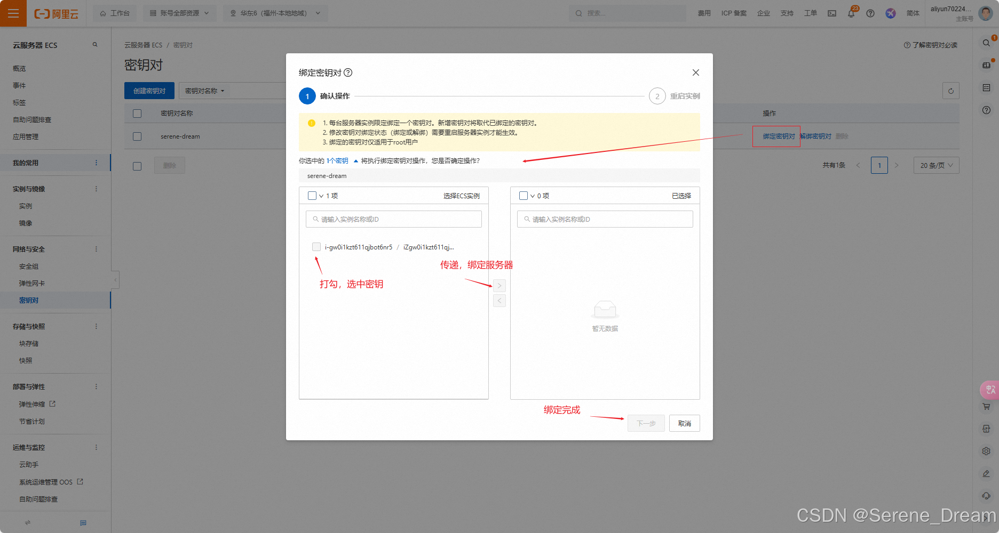Open the settings gear on right rail
This screenshot has height=533, width=999.
coord(986,451)
